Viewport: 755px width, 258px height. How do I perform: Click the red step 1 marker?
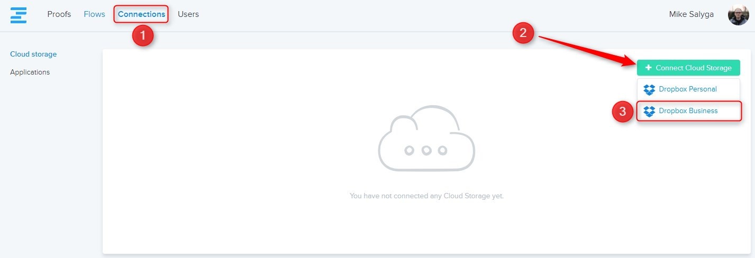click(x=143, y=36)
